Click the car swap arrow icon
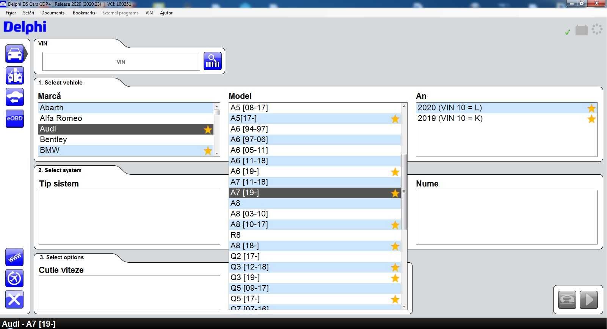Screen dimensions: 607x329 tap(15, 97)
